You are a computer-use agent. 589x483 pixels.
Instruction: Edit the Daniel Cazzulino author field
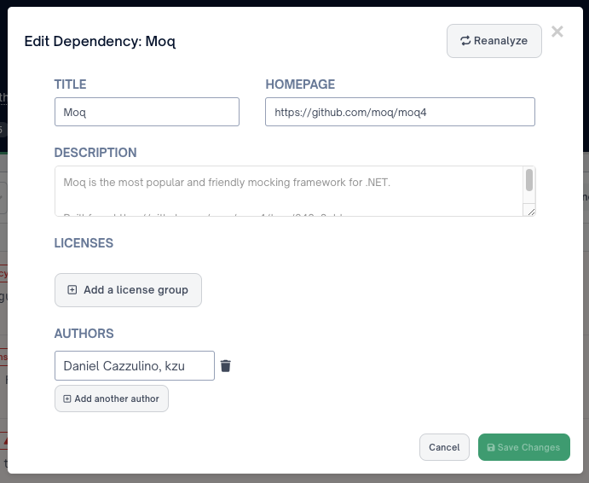pos(135,365)
